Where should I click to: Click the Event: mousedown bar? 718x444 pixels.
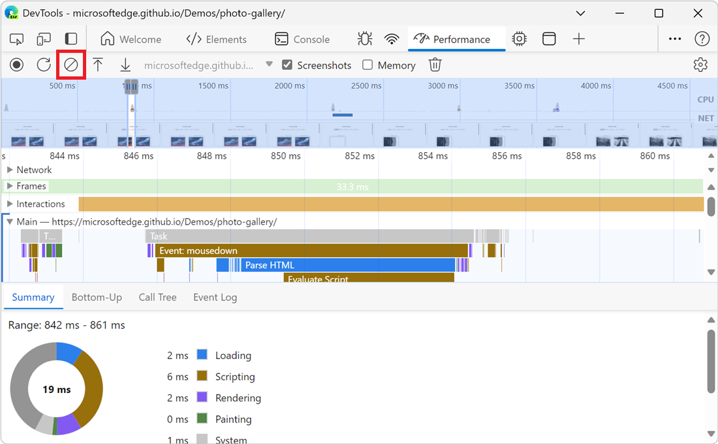pyautogui.click(x=294, y=250)
